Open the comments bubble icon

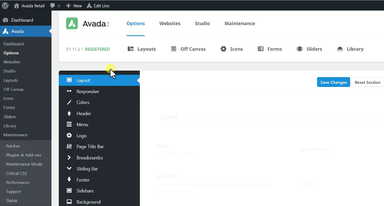click(x=53, y=6)
